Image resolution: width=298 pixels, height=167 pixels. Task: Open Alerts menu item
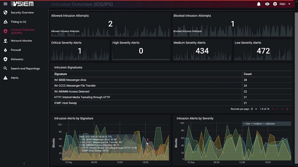tap(14, 78)
